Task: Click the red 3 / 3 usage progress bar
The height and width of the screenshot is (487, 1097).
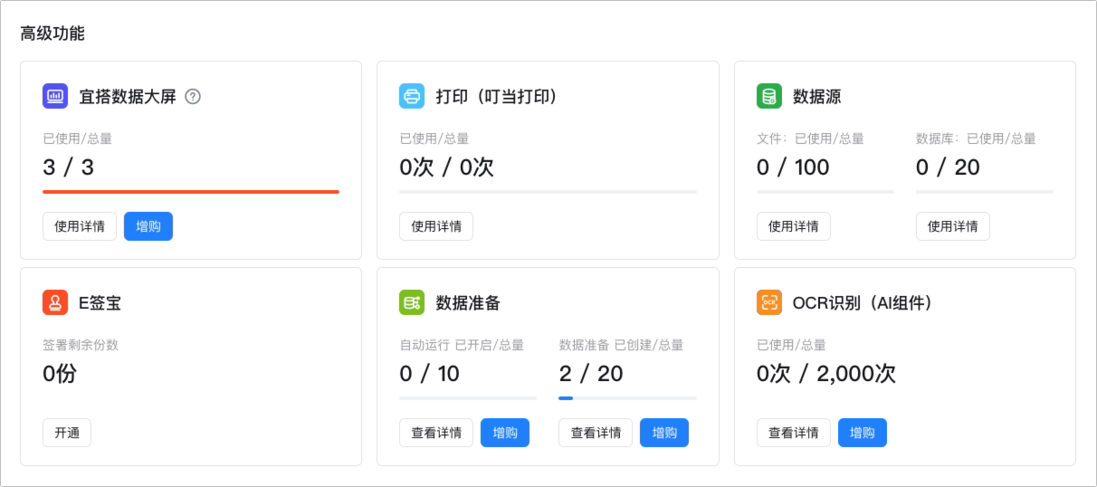Action: [x=191, y=192]
